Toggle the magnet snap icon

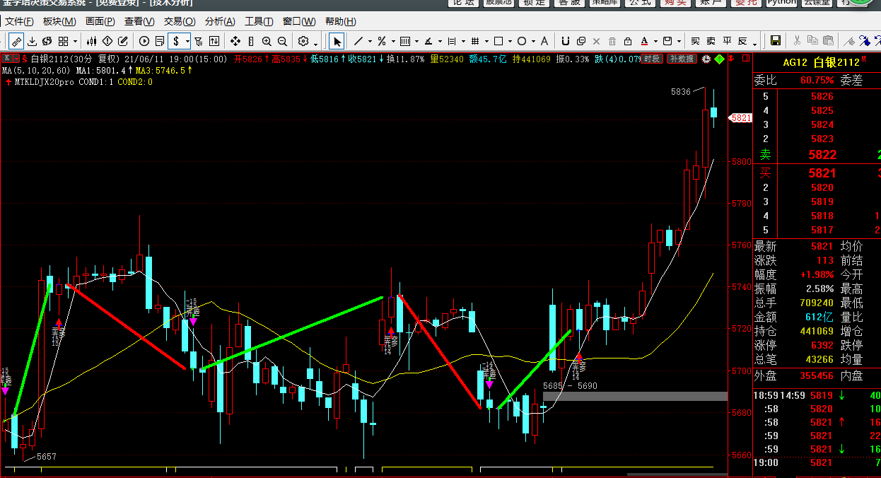[x=565, y=41]
